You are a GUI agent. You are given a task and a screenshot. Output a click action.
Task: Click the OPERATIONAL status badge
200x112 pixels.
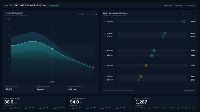point(54,5)
